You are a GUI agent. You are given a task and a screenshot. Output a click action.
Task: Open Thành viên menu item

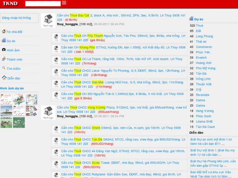(x=14, y=59)
